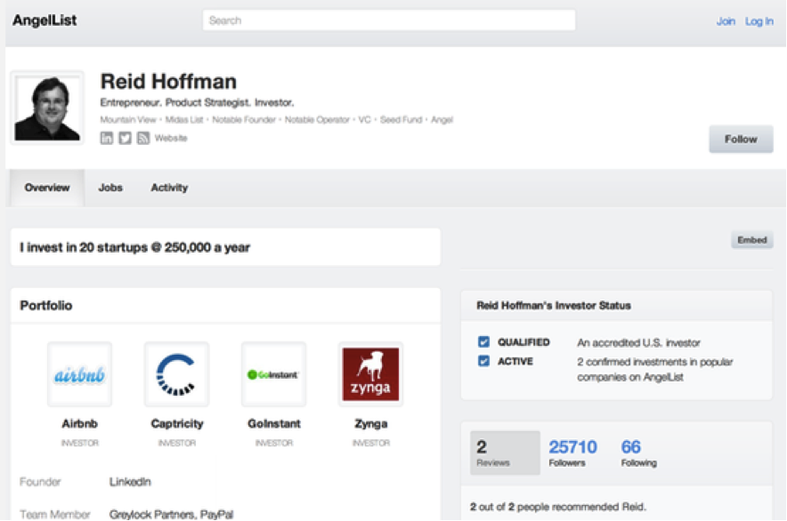Viewport: 787px width, 521px height.
Task: Click the Mountain View tag
Action: (128, 119)
